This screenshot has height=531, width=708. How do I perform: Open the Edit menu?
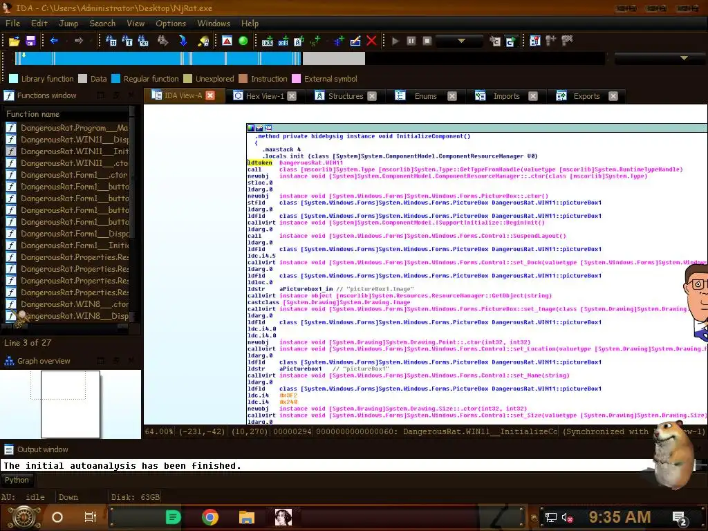click(x=39, y=24)
